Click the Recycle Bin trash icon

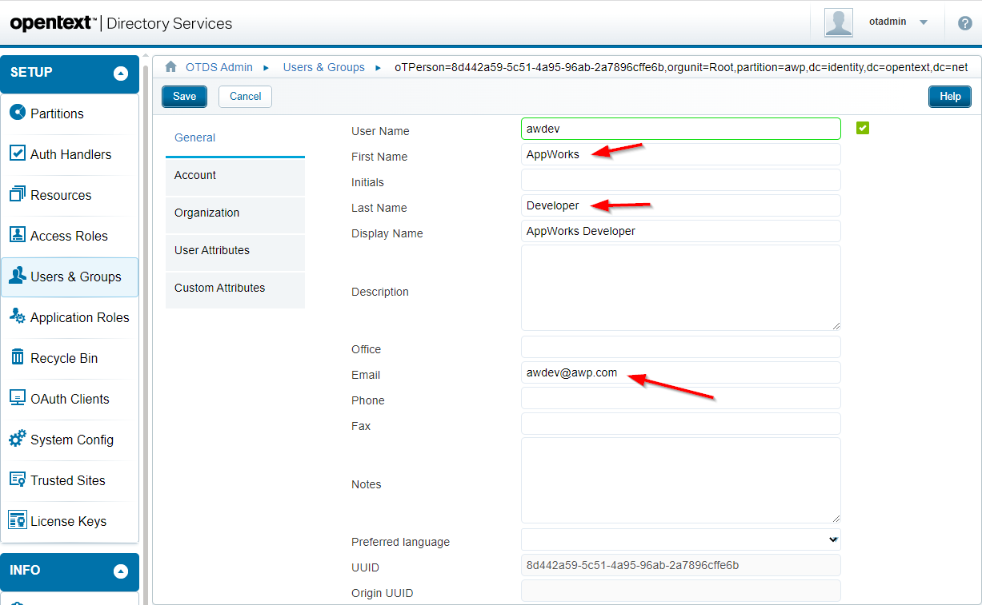tap(17, 357)
